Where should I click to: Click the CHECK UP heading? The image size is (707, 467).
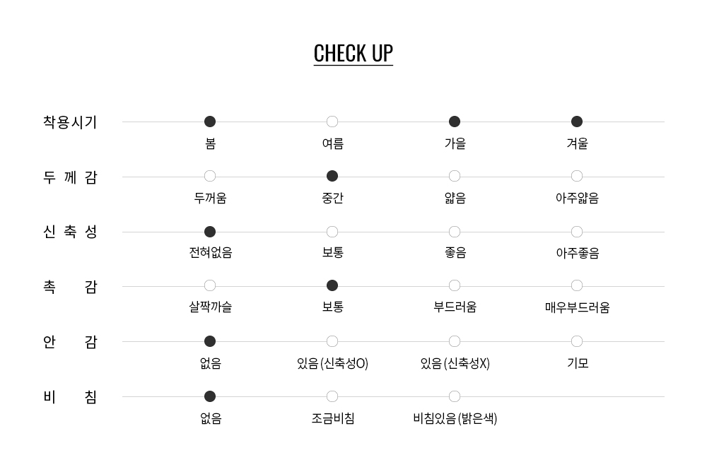tap(353, 54)
